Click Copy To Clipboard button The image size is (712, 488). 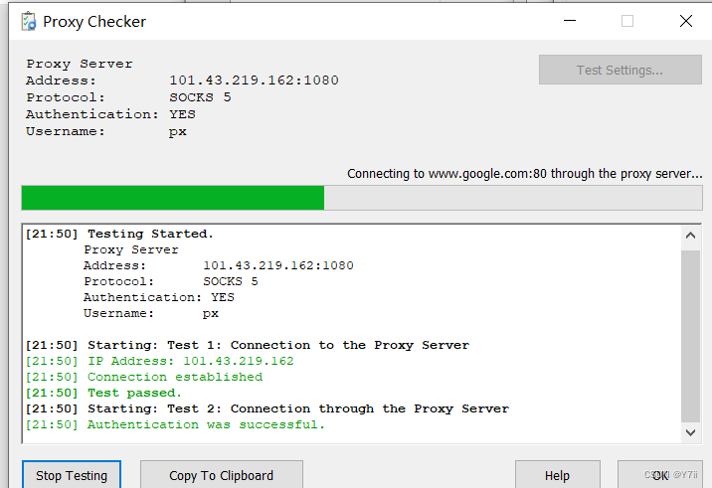pos(221,475)
